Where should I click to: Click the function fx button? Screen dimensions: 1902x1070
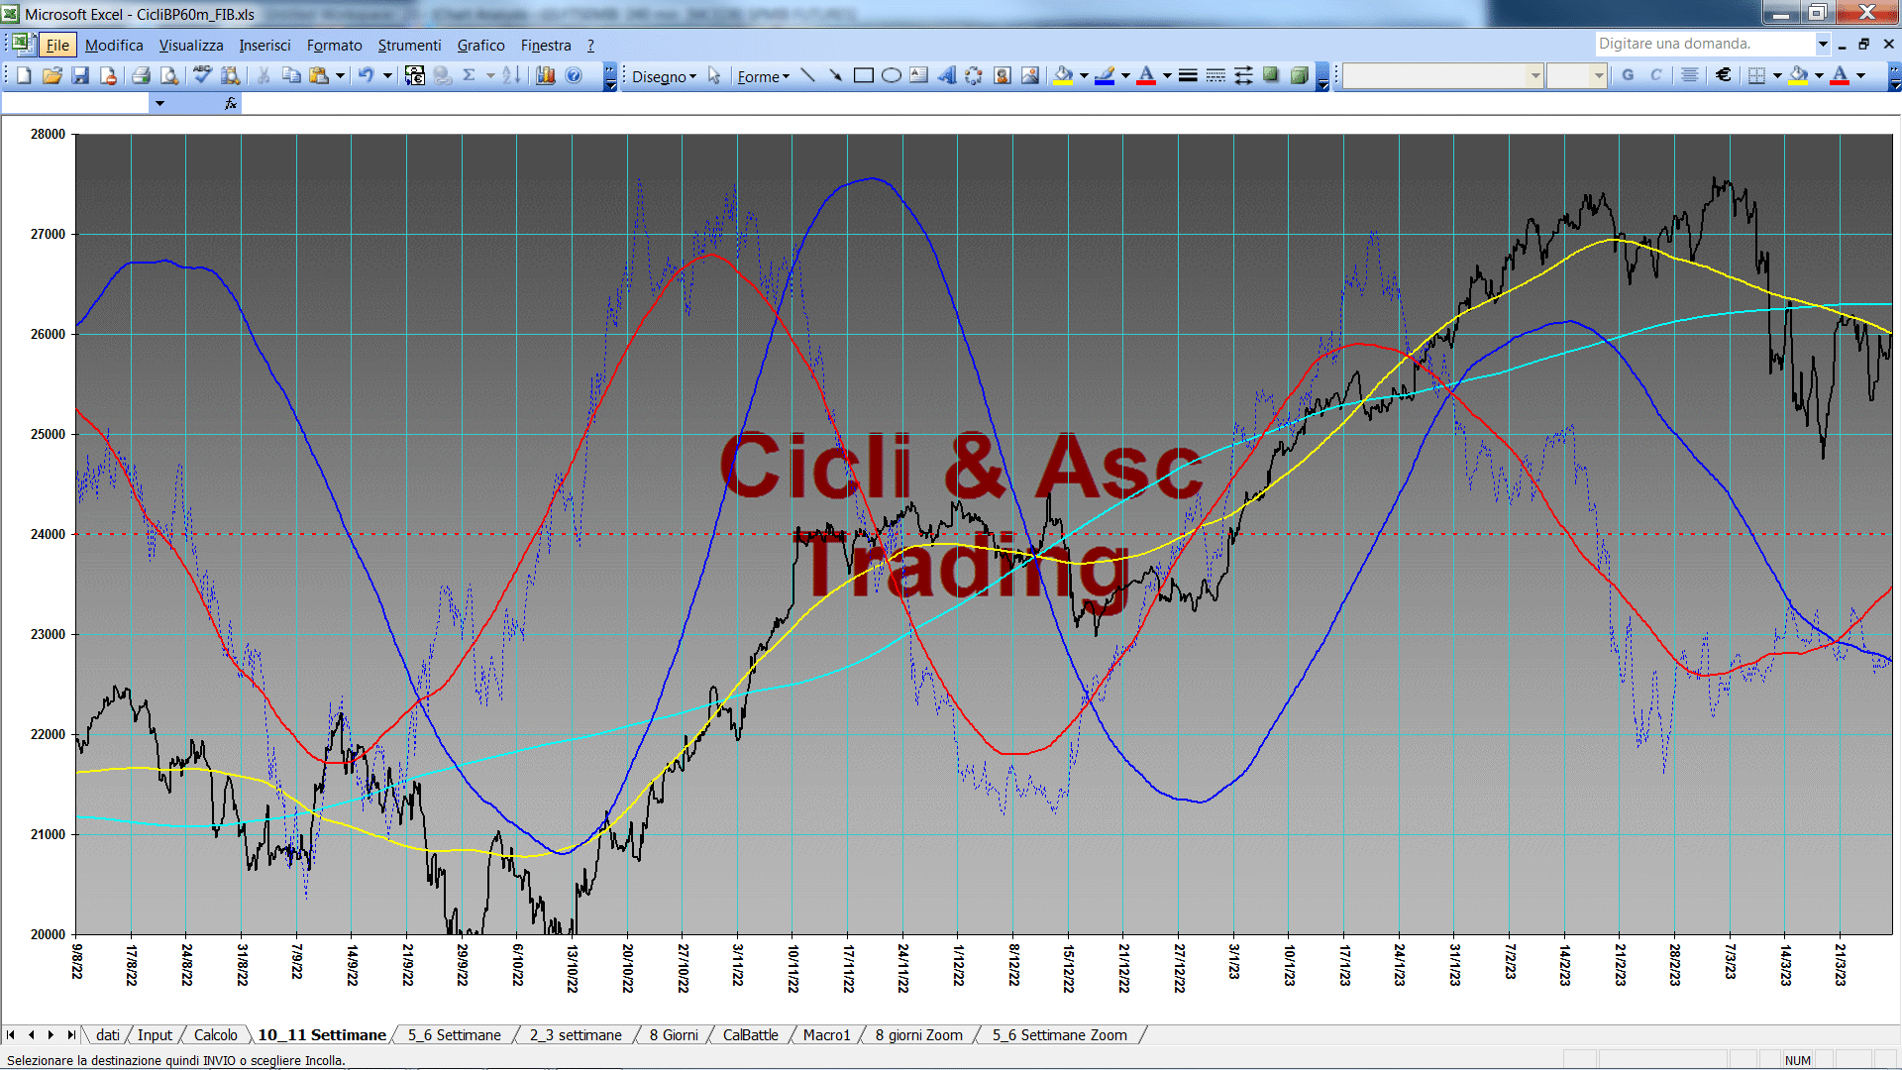pos(230,103)
